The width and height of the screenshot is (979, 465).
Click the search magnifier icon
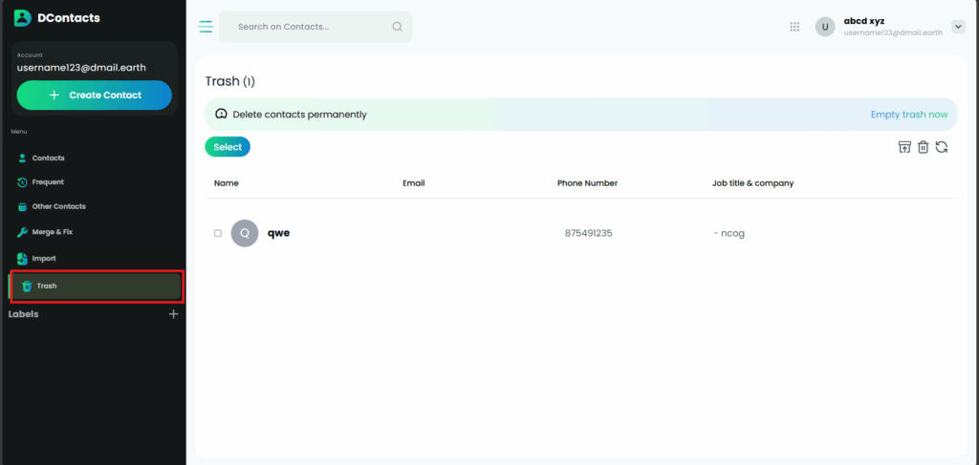coord(398,27)
